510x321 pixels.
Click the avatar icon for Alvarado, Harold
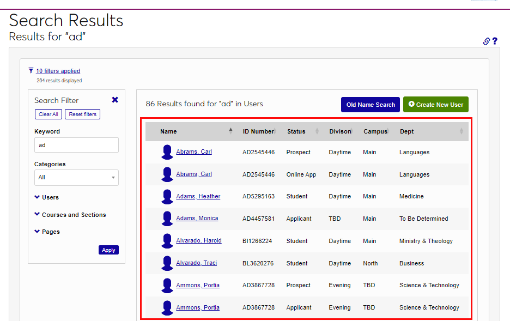(x=167, y=241)
